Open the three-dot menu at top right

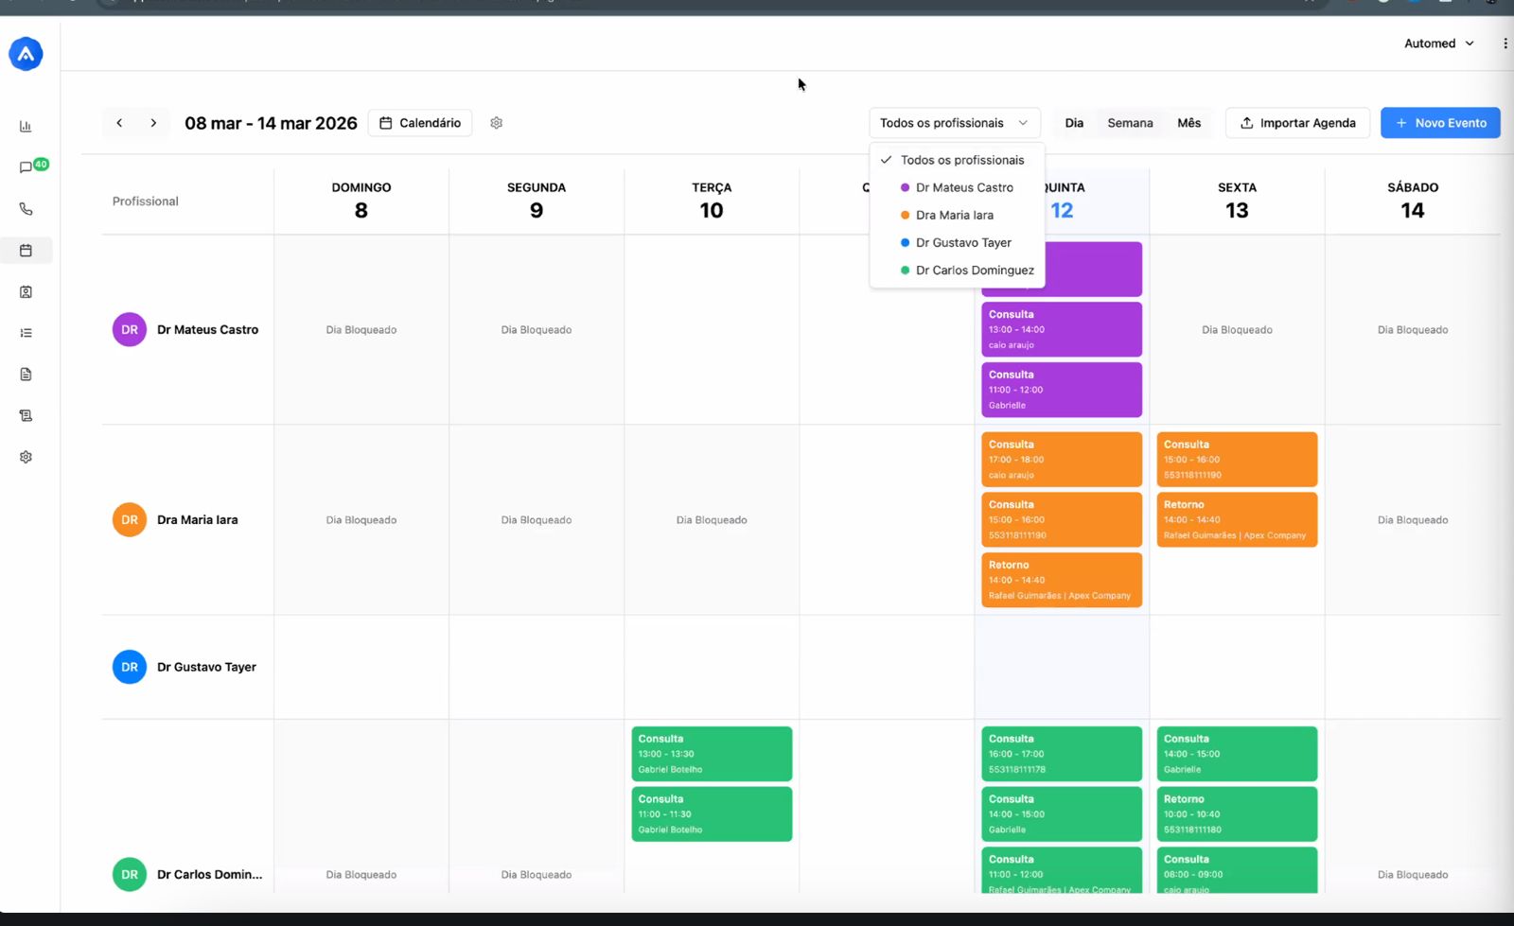[x=1505, y=44]
